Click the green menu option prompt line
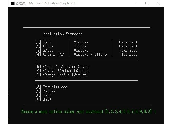The width and height of the screenshot is (171, 124). (88, 111)
